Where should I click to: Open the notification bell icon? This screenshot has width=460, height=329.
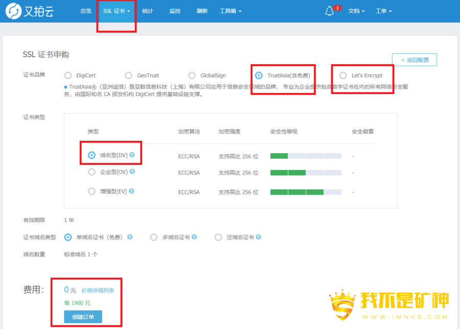(330, 11)
